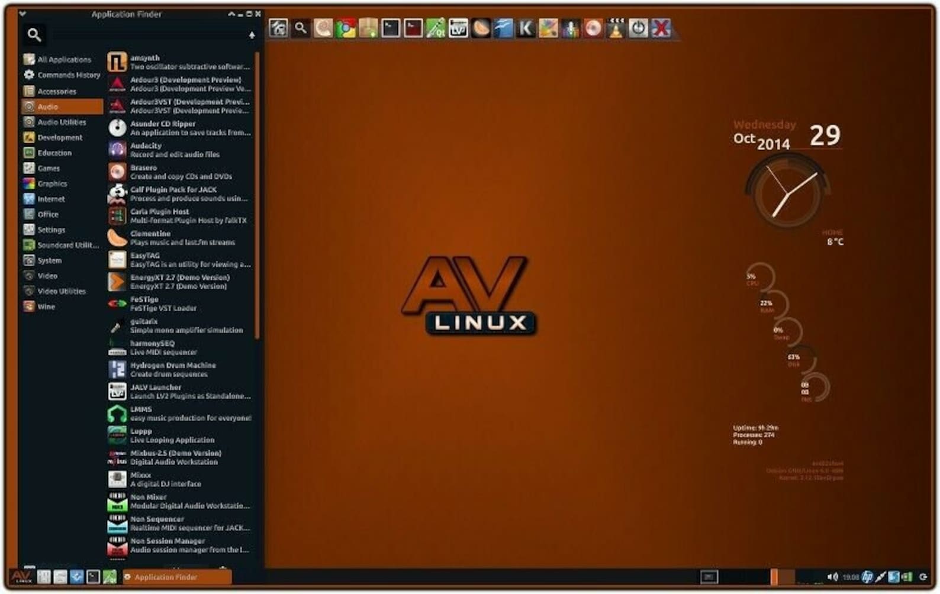Screen dimensions: 940x594
Task: Launch Hydrogen Drum Machine from the list
Action: coord(181,370)
